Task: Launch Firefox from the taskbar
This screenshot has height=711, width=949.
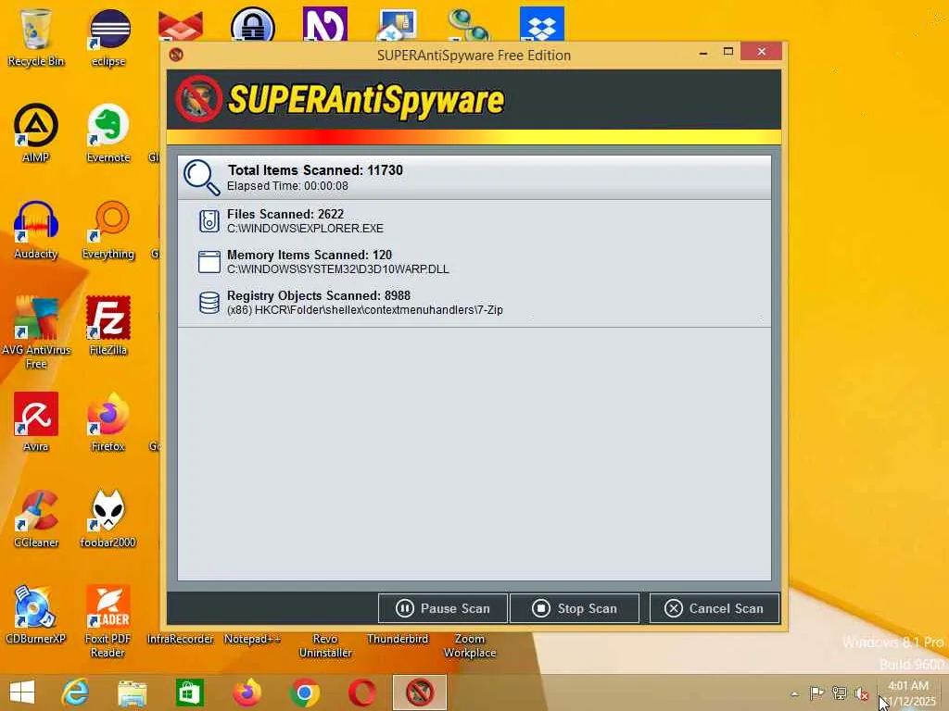Action: pyautogui.click(x=247, y=692)
